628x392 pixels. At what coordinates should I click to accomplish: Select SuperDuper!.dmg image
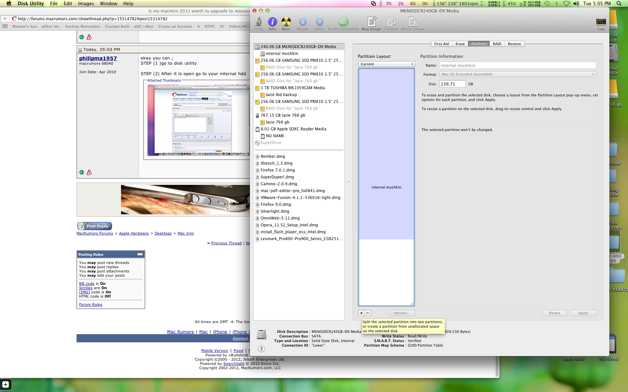277,177
